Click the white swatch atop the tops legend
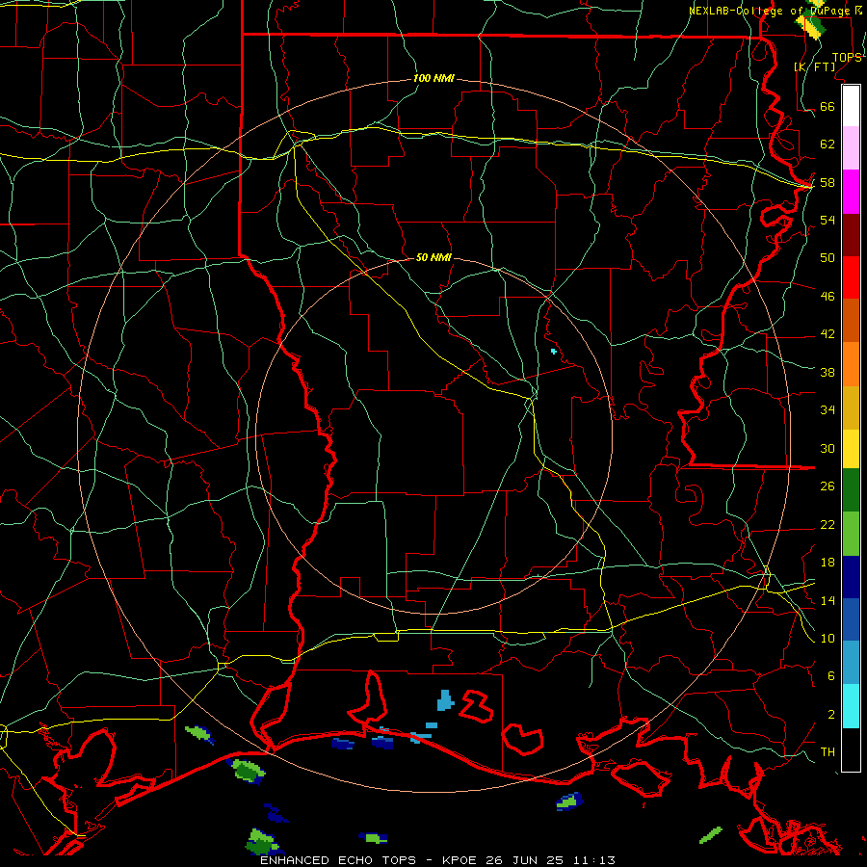 coord(851,106)
